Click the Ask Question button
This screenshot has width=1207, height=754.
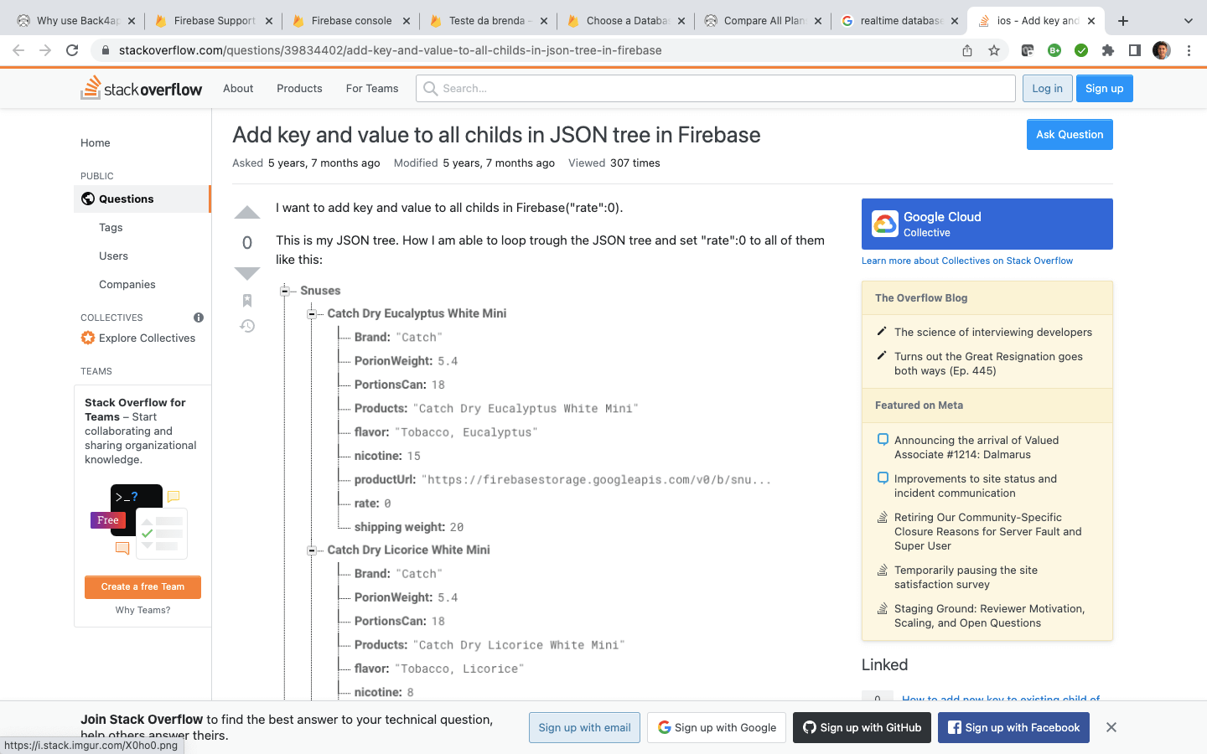click(x=1070, y=134)
